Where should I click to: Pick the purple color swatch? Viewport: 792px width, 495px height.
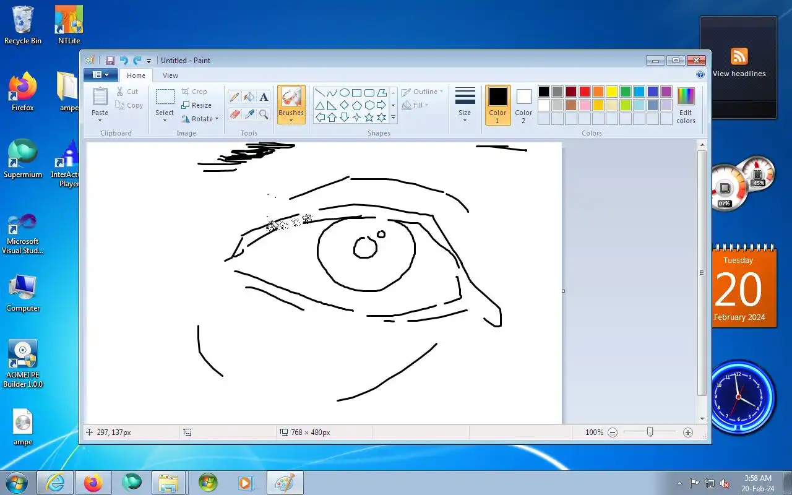point(666,92)
